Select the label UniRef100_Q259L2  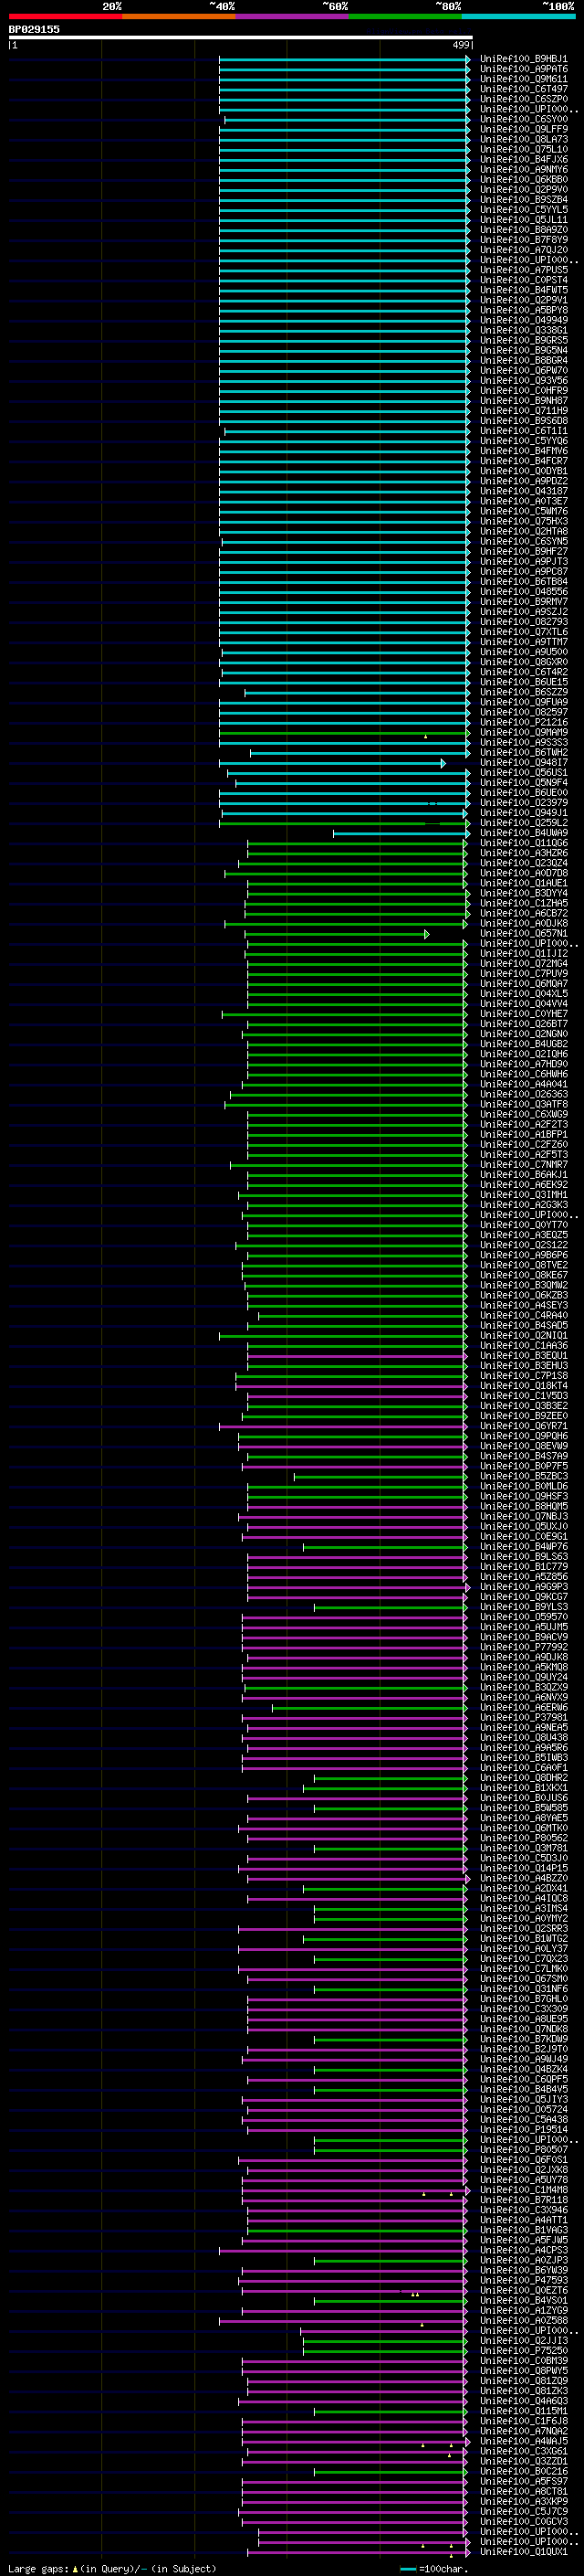coord(523,822)
